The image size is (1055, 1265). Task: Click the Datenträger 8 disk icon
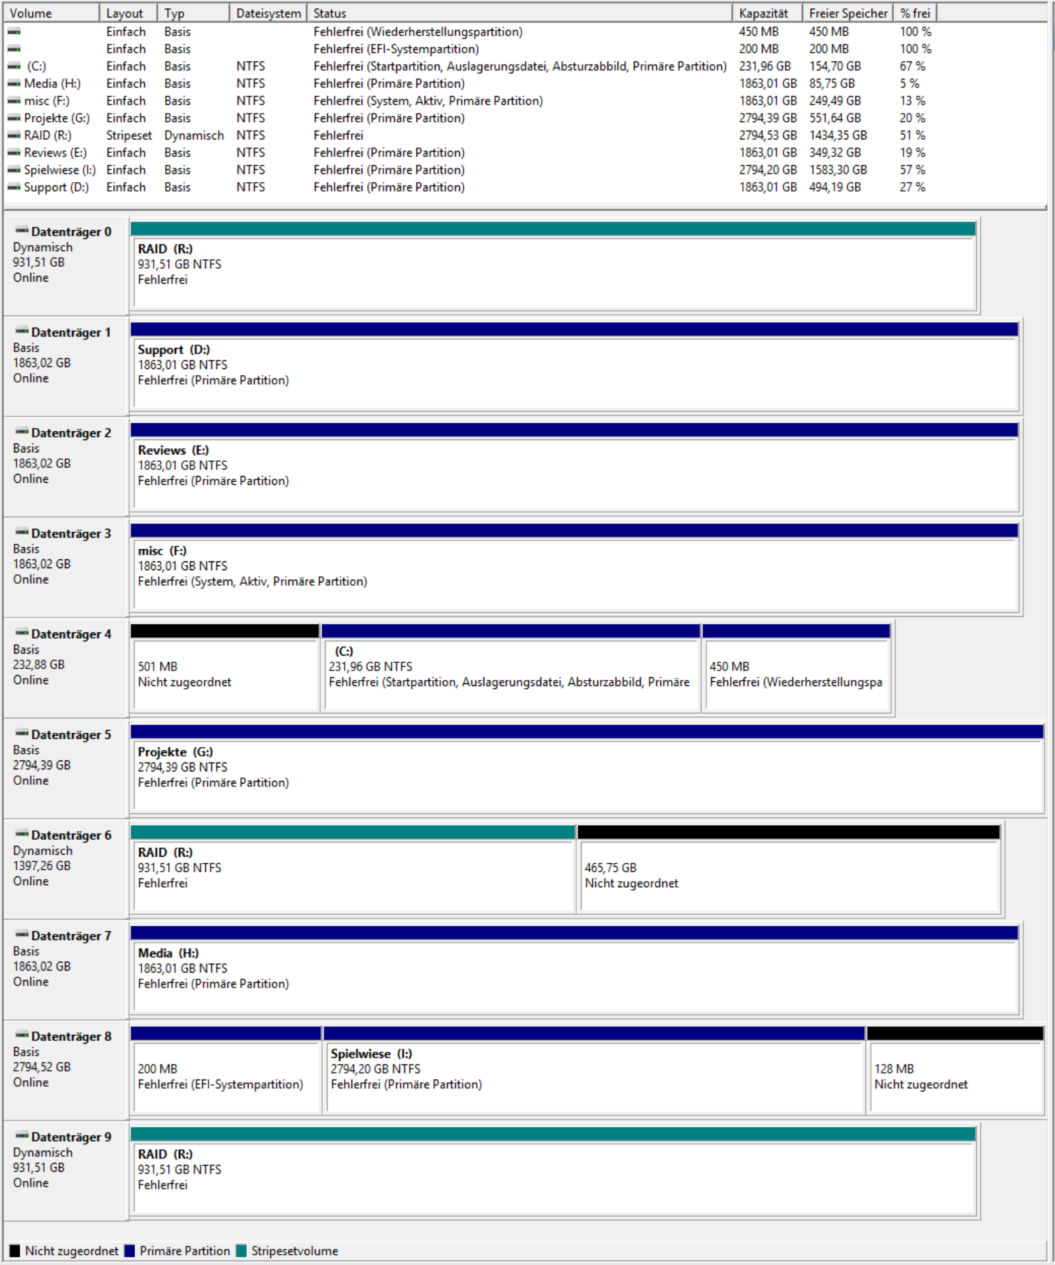coord(22,1035)
